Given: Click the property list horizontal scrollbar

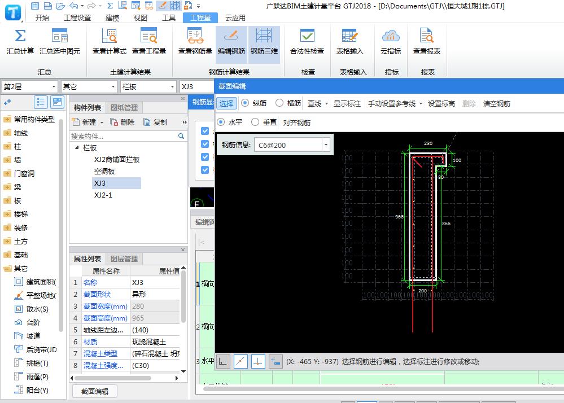Looking at the screenshot, I should 112,378.
